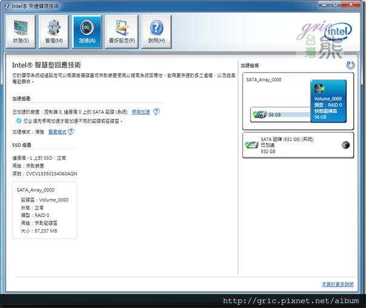Open the 狀態(S) status tab

21,32
